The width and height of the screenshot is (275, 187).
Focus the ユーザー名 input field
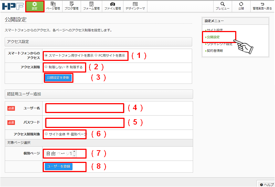click(x=85, y=108)
